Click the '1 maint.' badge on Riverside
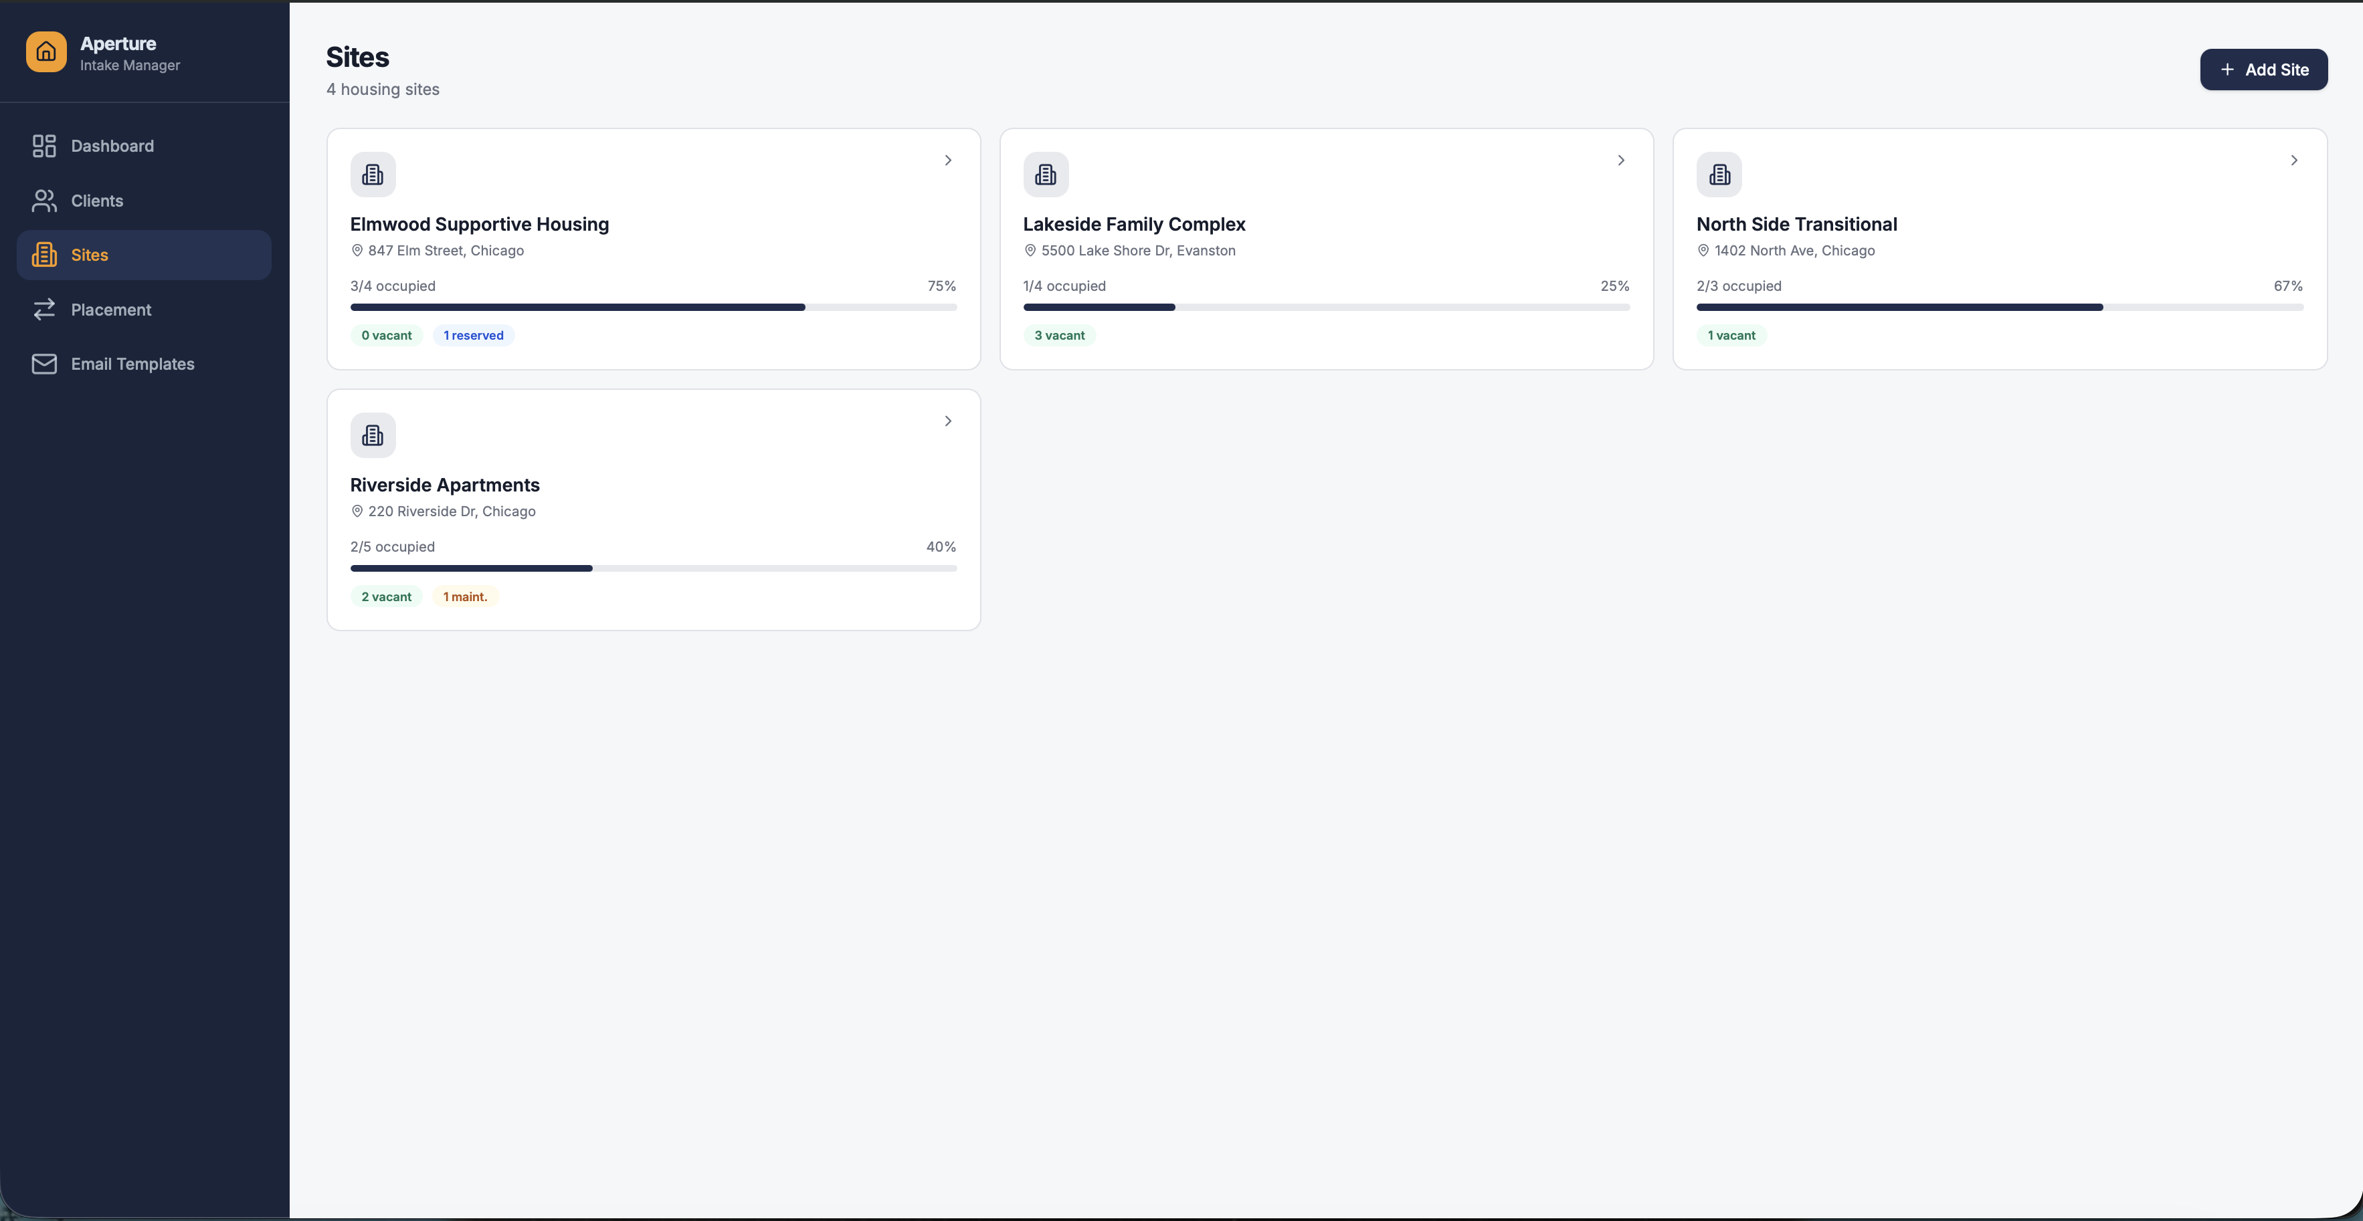 click(x=465, y=596)
